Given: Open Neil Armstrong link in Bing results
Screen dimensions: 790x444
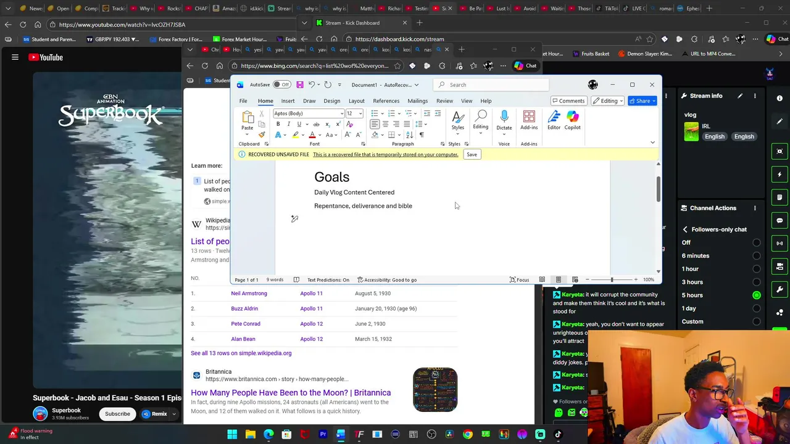Looking at the screenshot, I should click(249, 294).
